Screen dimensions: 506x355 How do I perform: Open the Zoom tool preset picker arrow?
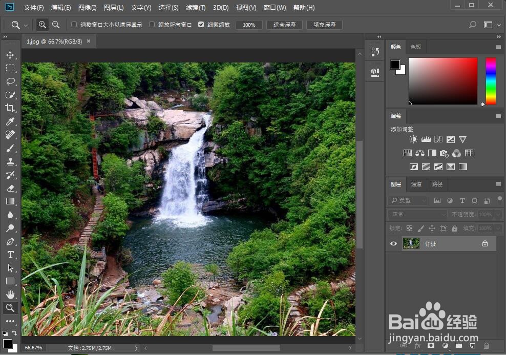click(26, 25)
